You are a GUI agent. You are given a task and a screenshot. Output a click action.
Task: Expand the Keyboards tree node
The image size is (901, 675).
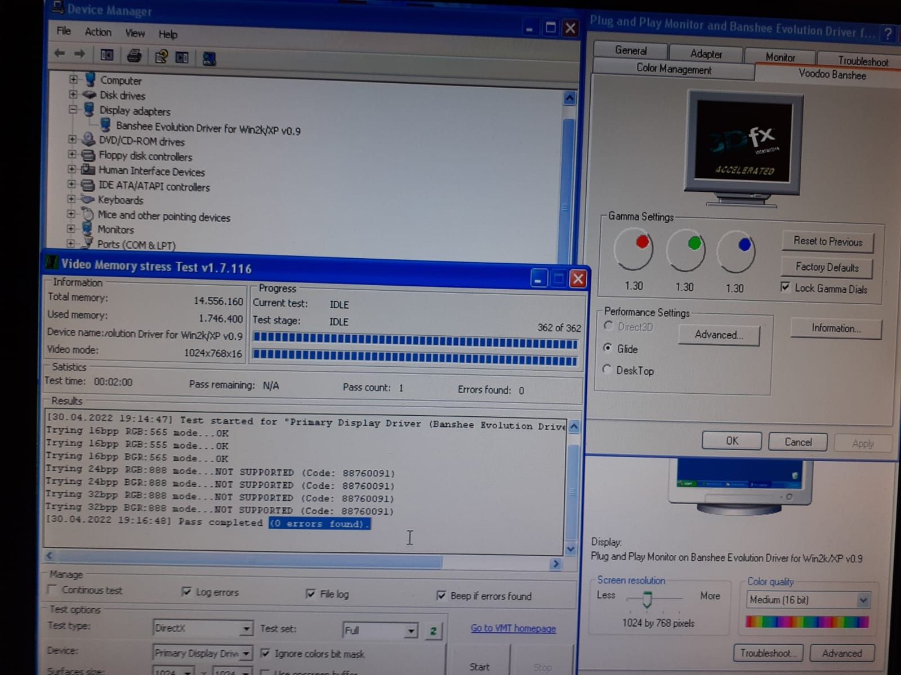[x=71, y=199]
